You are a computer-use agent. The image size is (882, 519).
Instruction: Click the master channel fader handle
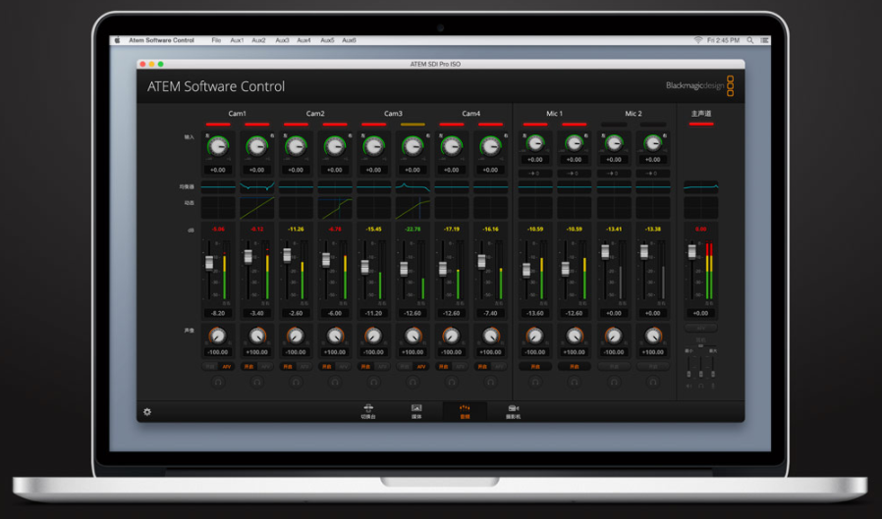point(691,251)
